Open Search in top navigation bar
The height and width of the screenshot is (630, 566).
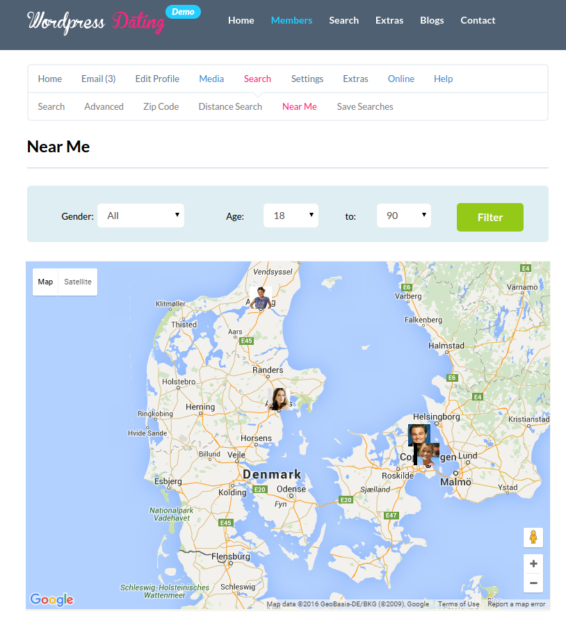[344, 20]
